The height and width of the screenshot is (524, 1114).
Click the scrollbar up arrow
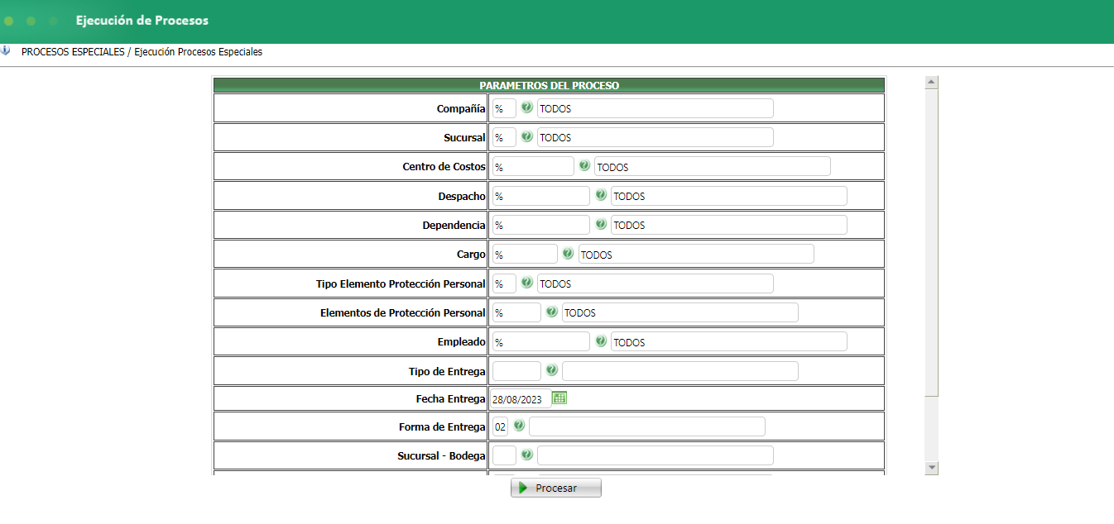[931, 82]
